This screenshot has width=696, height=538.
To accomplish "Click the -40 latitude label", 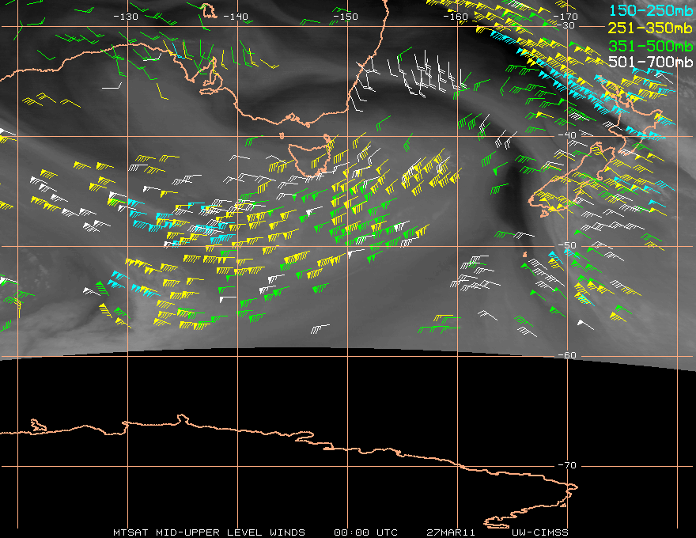I will coord(567,135).
